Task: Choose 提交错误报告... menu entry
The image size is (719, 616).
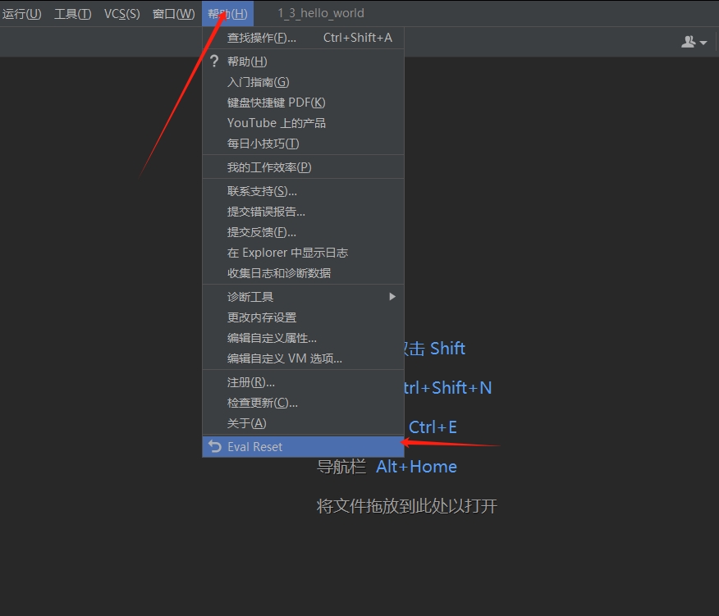Action: pos(266,212)
